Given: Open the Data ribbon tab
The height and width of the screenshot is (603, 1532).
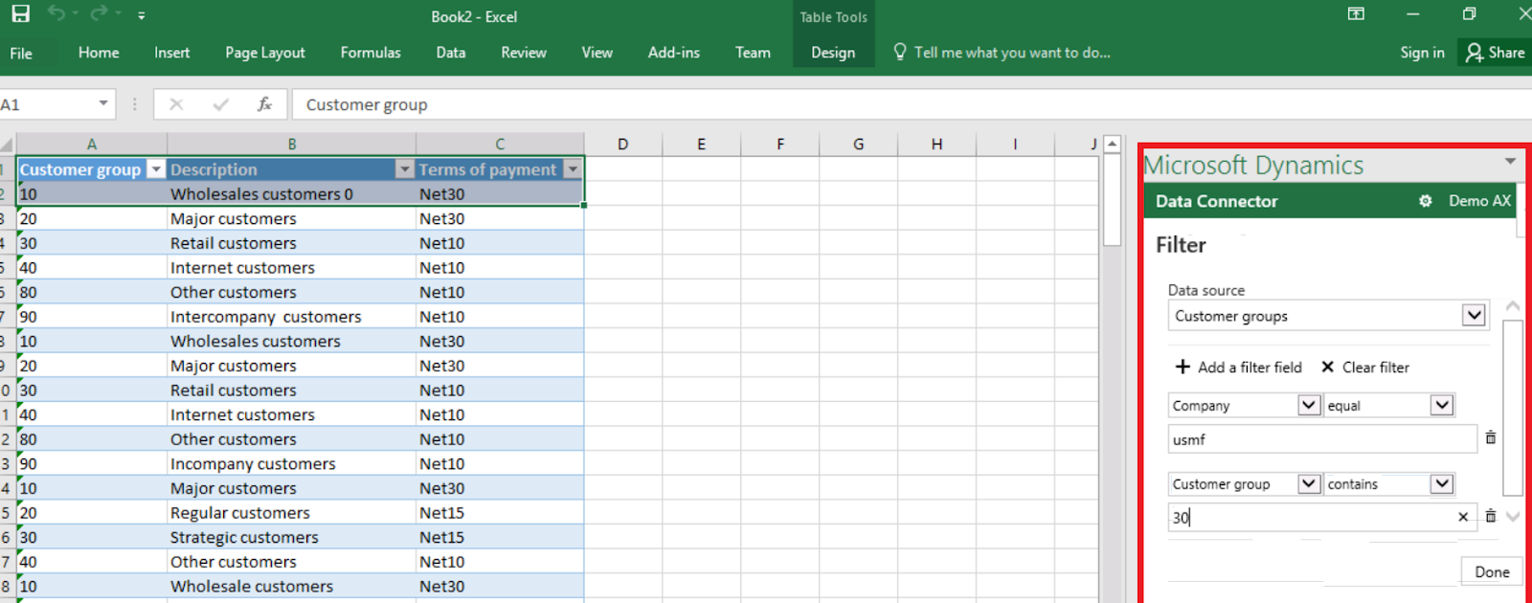Looking at the screenshot, I should 451,53.
